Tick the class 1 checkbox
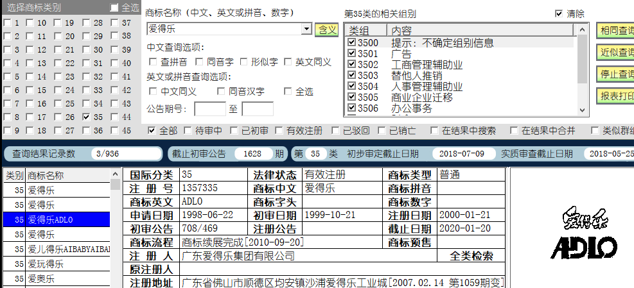The image size is (634, 288). tap(7, 23)
